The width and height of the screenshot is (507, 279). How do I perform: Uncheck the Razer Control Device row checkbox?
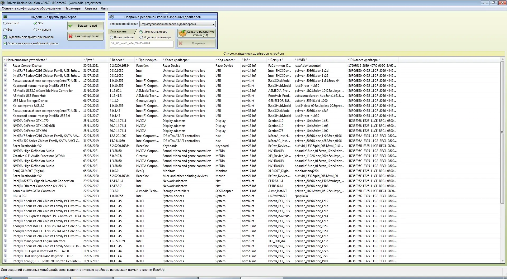(x=5, y=65)
